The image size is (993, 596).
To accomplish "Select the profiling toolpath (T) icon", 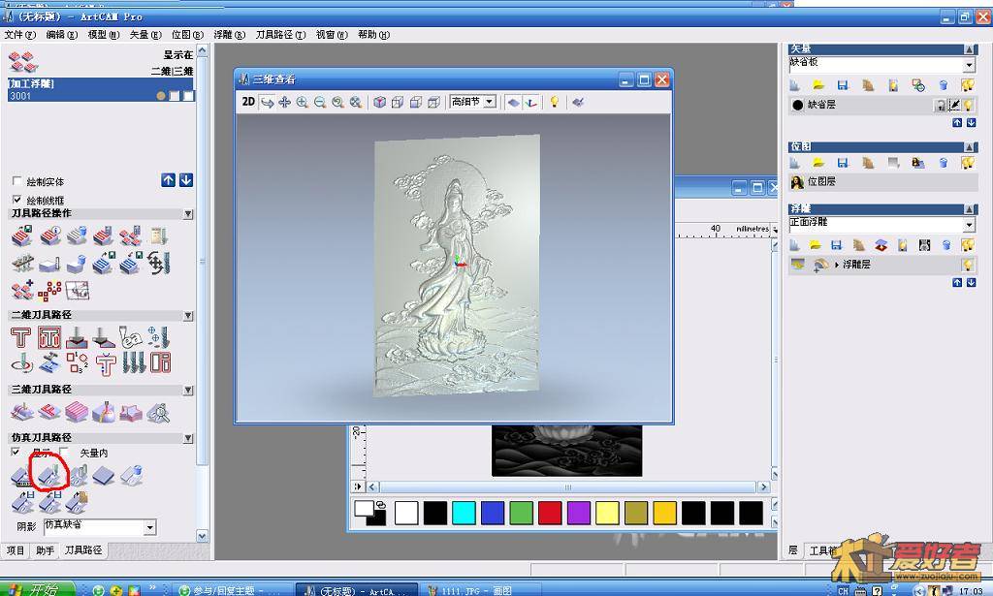I will 21,337.
